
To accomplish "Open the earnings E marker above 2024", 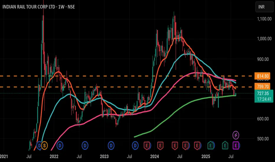I will pos(160,146).
